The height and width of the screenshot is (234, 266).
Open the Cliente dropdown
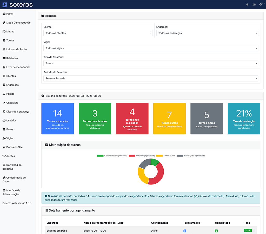coord(98,33)
